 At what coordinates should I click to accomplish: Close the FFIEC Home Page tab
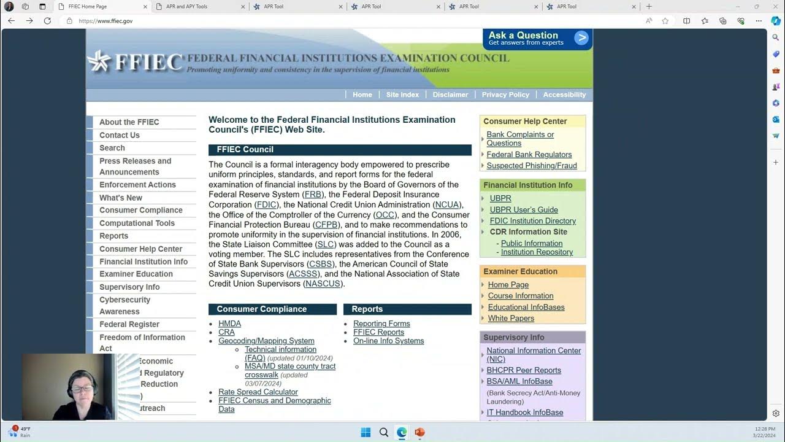tap(145, 7)
